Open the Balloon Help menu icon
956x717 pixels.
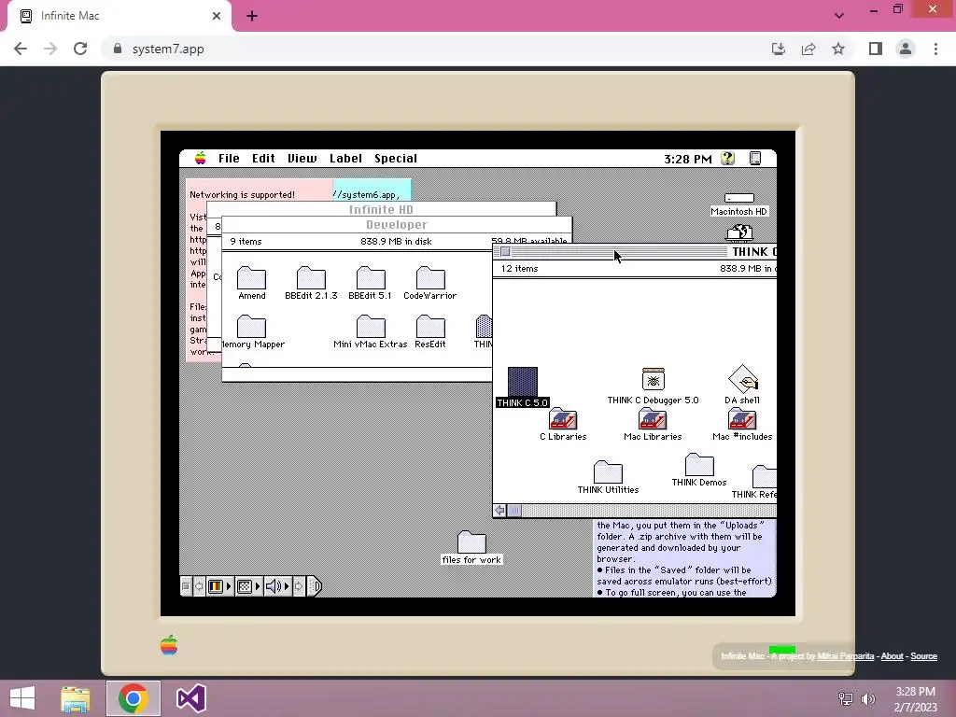(x=727, y=159)
